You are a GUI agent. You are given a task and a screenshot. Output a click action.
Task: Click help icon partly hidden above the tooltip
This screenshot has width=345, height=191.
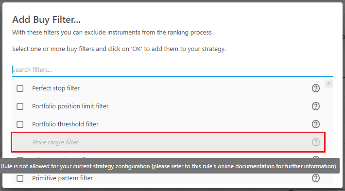[x=315, y=158]
